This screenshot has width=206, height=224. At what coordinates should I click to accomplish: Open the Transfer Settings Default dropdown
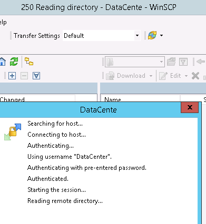(x=102, y=36)
